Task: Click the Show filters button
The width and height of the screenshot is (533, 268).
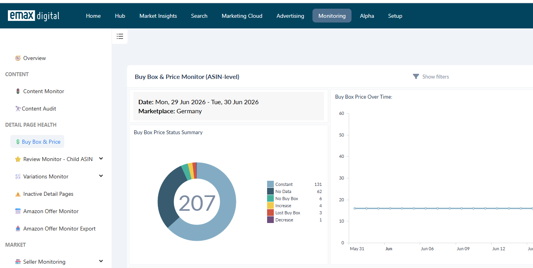Action: click(431, 77)
